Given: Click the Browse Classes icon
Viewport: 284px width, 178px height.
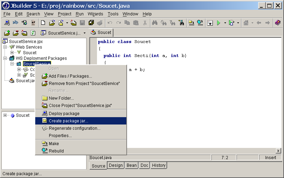Looking at the screenshot, I should [x=181, y=23].
